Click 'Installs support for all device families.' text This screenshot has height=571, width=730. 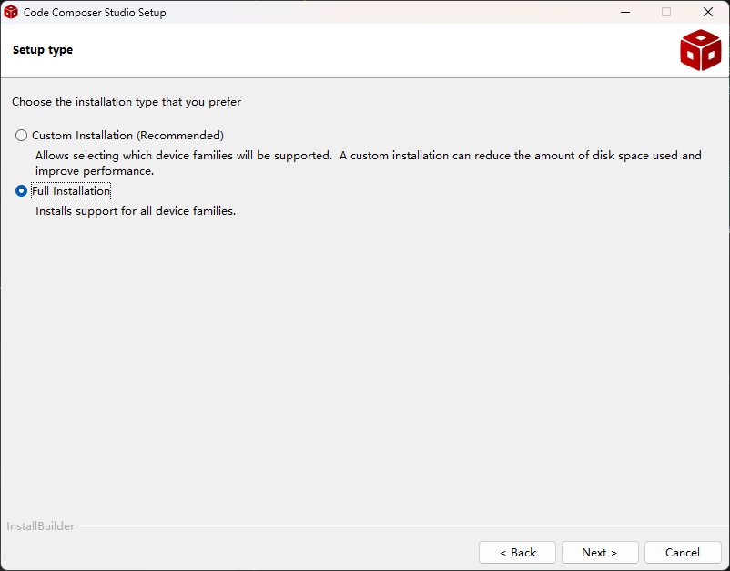click(136, 211)
